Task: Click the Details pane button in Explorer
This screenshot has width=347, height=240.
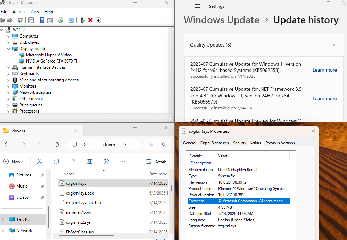Action: tap(156, 162)
